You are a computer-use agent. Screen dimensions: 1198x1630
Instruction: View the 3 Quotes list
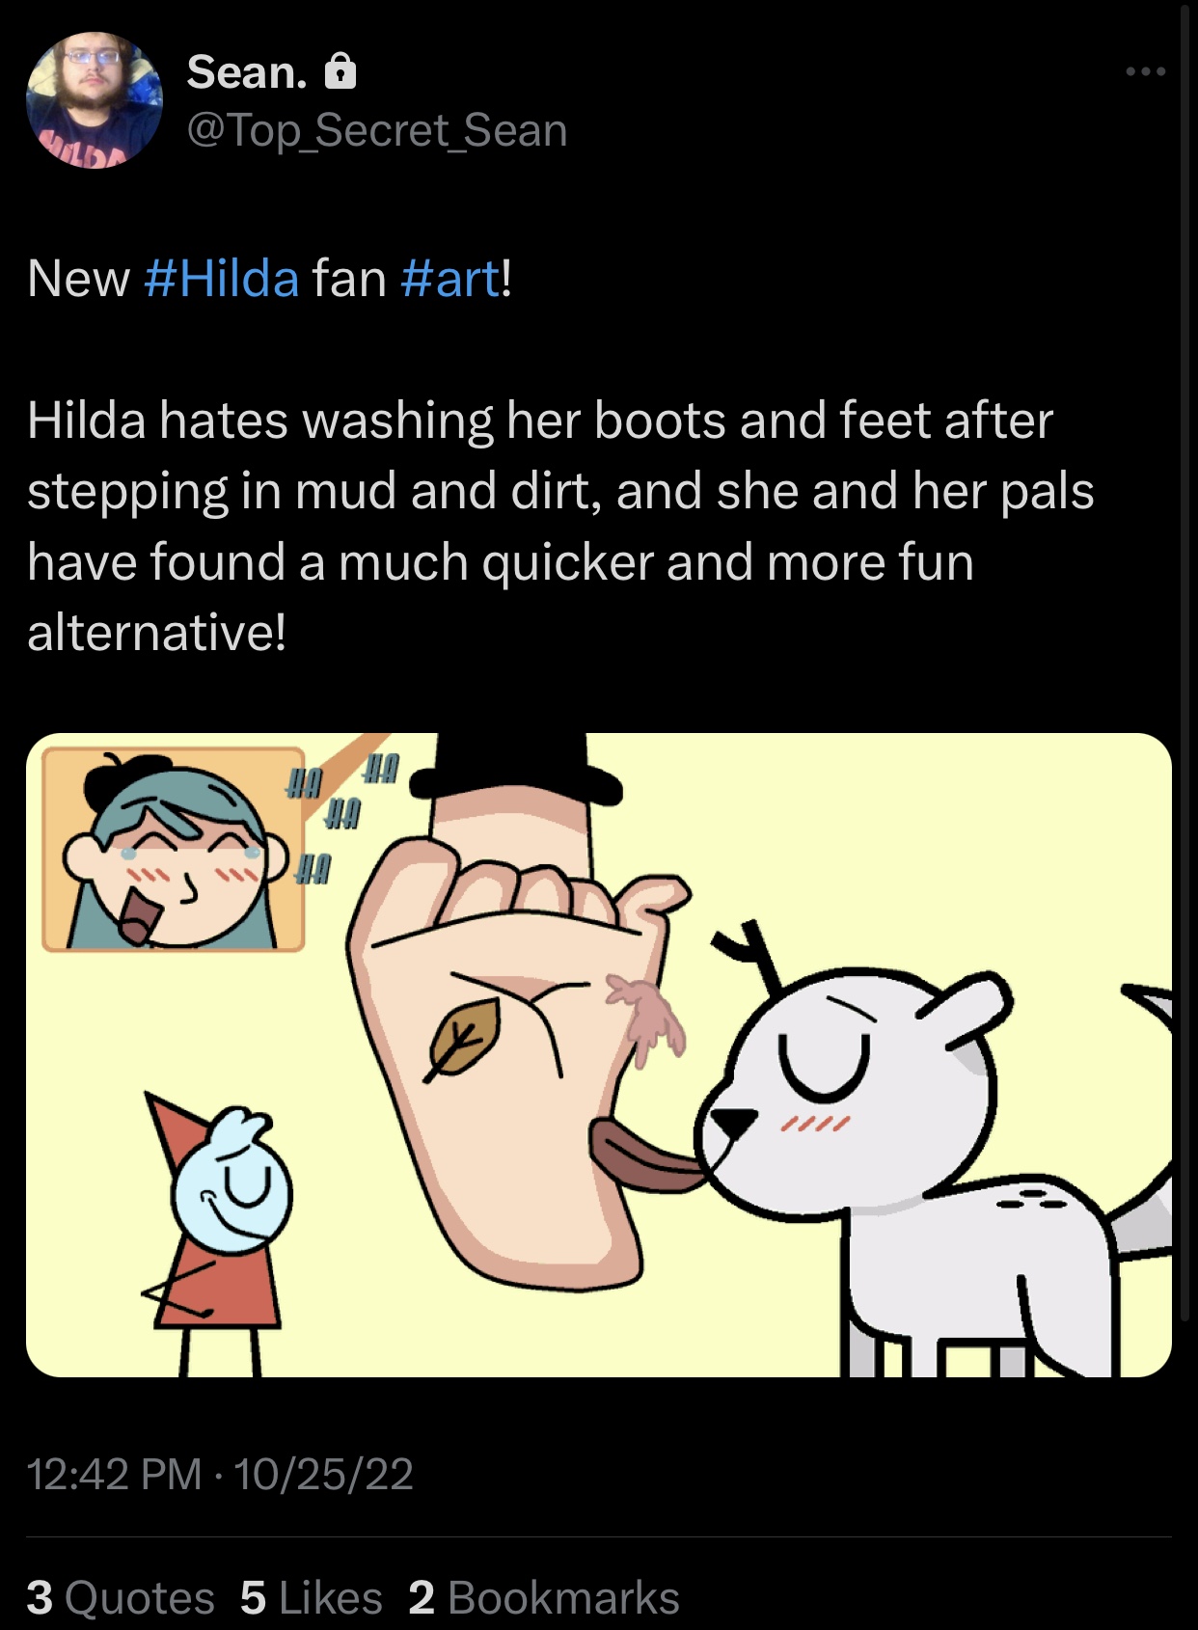tap(121, 1598)
